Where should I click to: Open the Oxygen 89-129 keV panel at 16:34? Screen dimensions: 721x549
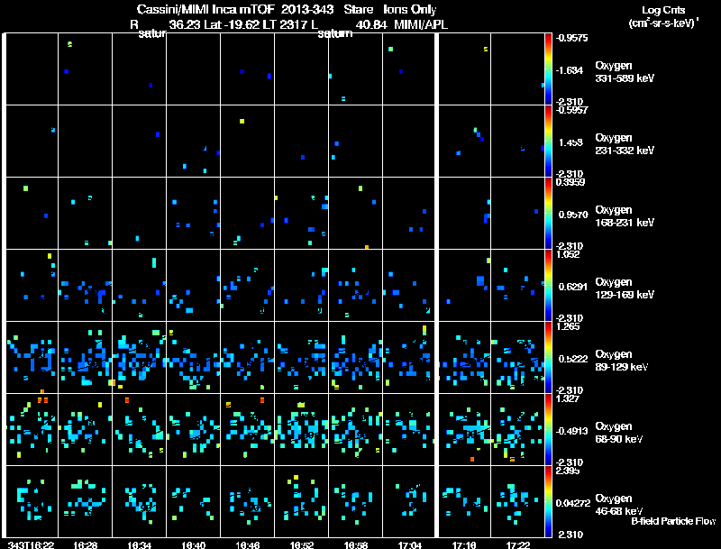(x=140, y=358)
